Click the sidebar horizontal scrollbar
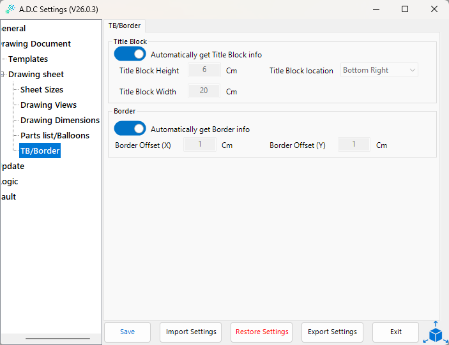Viewport: 449px width, 345px height. click(57, 338)
